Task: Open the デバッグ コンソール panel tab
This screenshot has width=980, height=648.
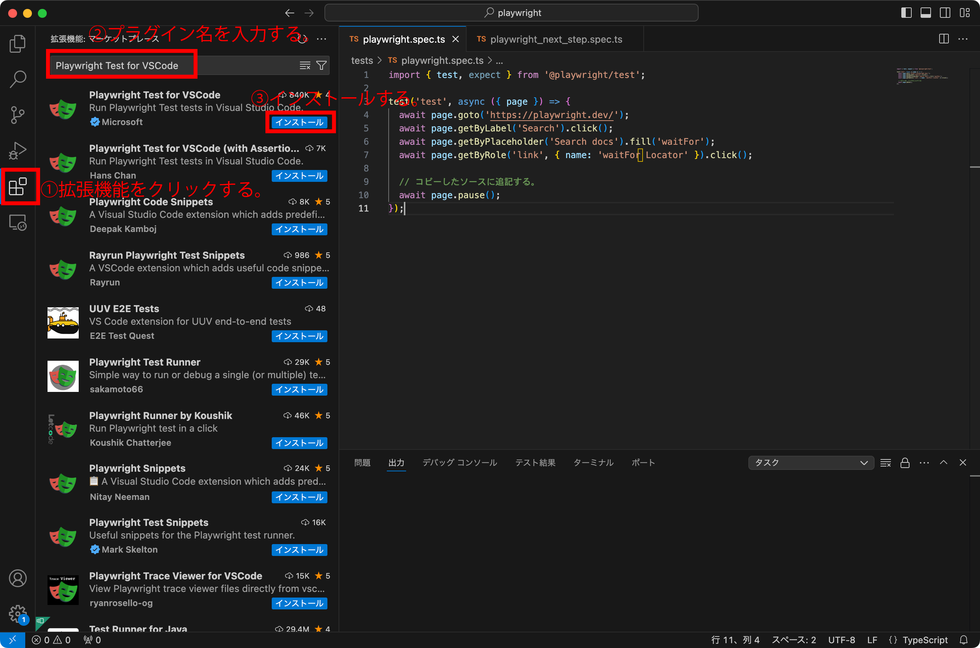Action: tap(459, 462)
